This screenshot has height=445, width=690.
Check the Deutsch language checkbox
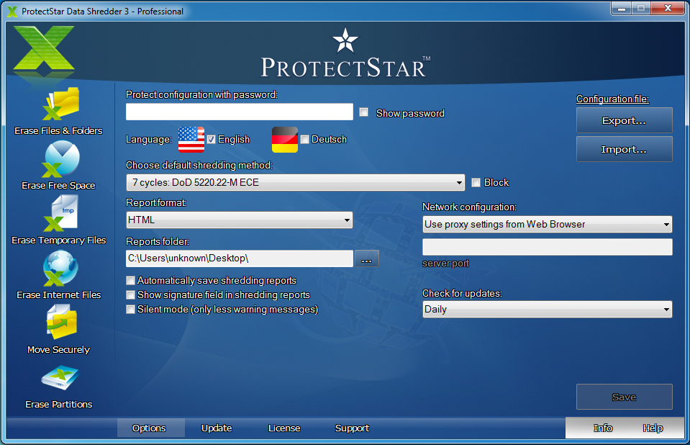(x=304, y=139)
